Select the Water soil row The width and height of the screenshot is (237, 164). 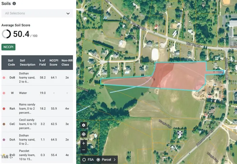[37, 93]
